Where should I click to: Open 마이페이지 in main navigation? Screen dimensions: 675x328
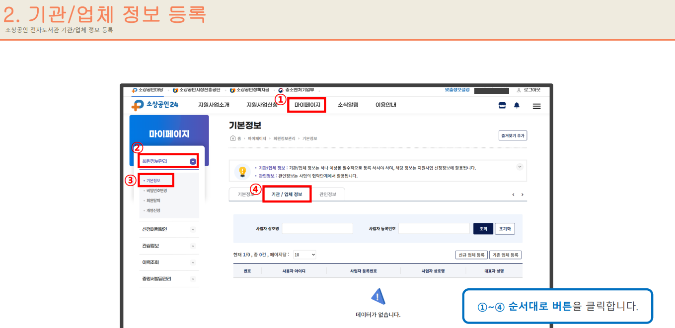pyautogui.click(x=307, y=105)
